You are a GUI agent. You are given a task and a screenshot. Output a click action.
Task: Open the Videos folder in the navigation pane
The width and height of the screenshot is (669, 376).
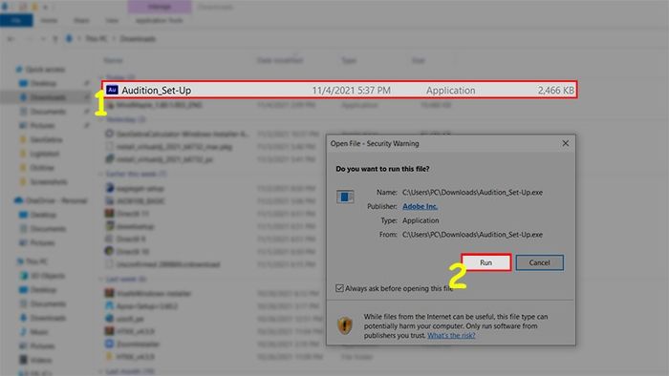[40, 360]
